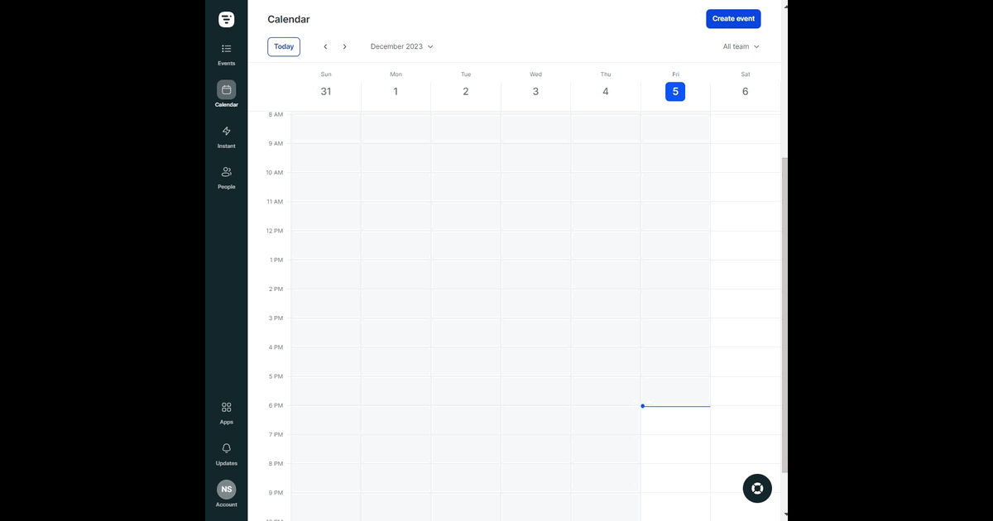This screenshot has width=993, height=521.
Task: Click the 8 AM time label
Action: (x=276, y=114)
